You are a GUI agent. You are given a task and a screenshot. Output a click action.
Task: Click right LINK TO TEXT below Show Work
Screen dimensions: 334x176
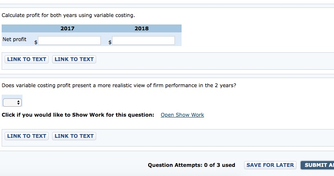click(x=74, y=136)
